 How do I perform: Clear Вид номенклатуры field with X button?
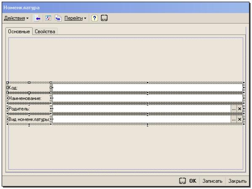239,119
